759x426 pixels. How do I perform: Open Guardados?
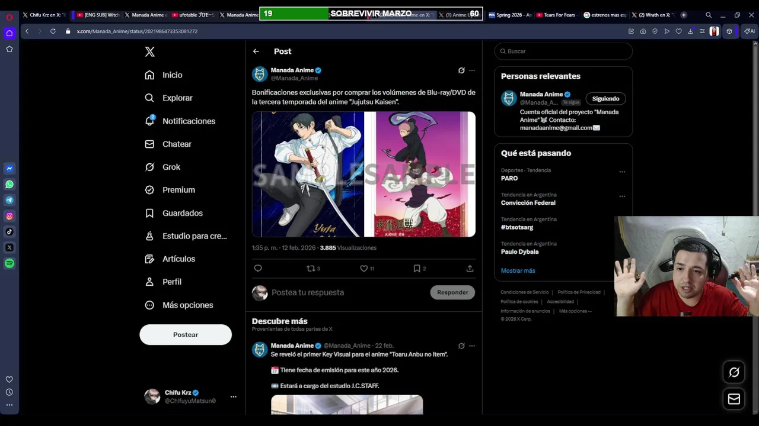pos(174,213)
